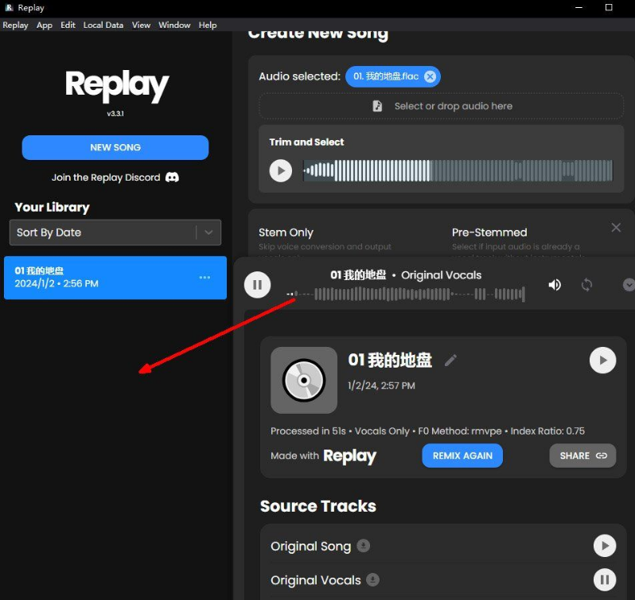Play the Trim and Select preview
635x600 pixels.
point(280,170)
